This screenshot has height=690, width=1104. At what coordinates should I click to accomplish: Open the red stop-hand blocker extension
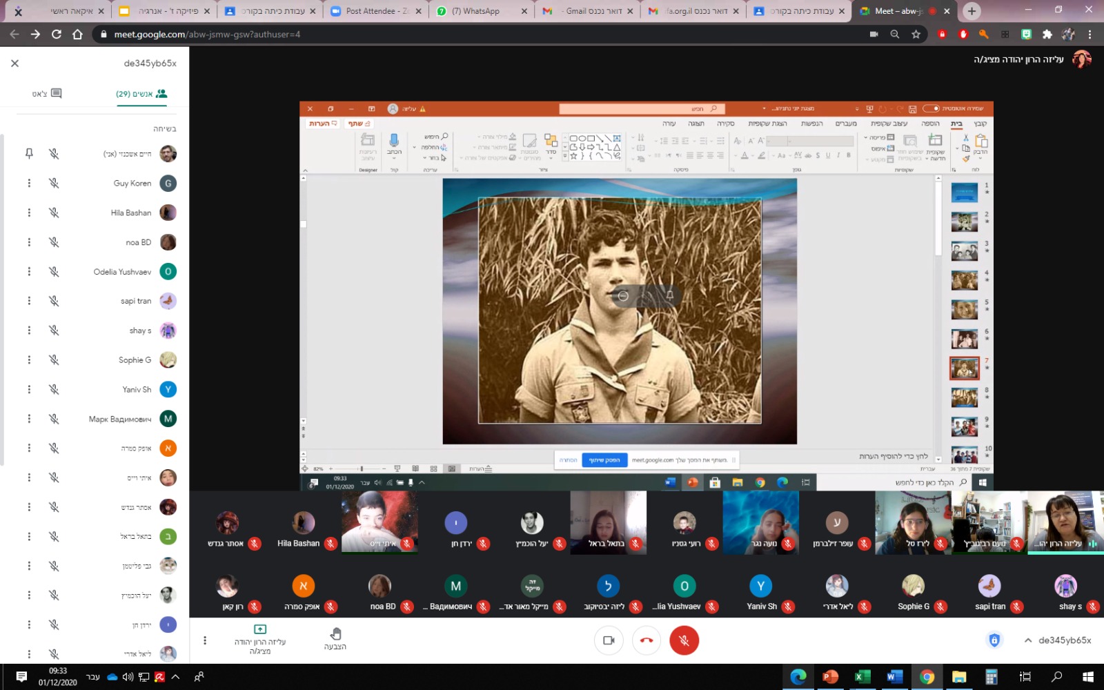[963, 34]
